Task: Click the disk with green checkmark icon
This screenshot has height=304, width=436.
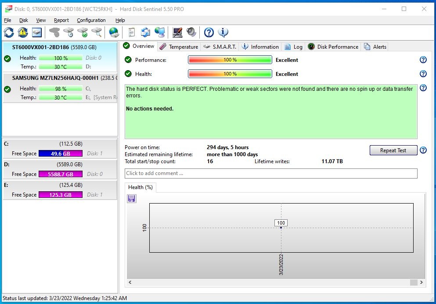Action: 83,32
